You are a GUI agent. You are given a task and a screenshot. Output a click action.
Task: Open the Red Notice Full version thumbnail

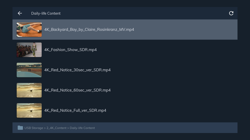[x=29, y=111]
